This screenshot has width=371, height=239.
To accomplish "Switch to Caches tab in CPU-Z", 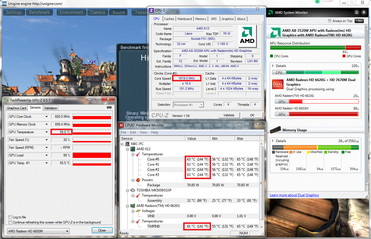I will click(x=169, y=19).
